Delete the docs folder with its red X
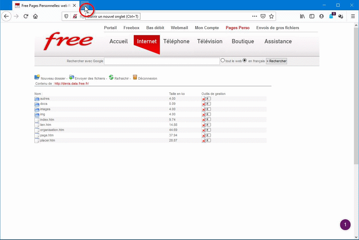The image size is (359, 240). coord(204,104)
